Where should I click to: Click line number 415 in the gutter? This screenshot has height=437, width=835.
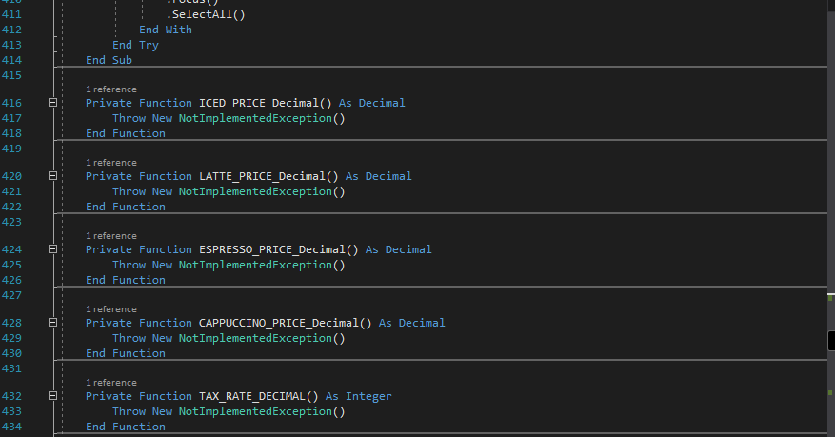click(11, 75)
